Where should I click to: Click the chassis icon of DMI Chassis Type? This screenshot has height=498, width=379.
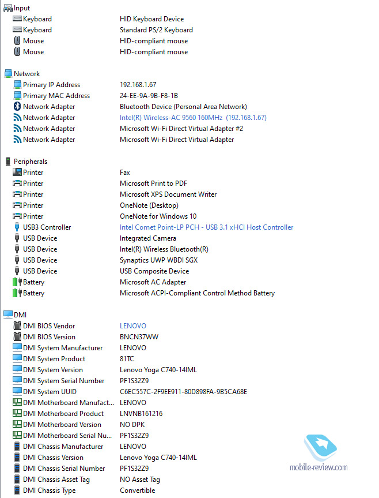[x=17, y=490]
